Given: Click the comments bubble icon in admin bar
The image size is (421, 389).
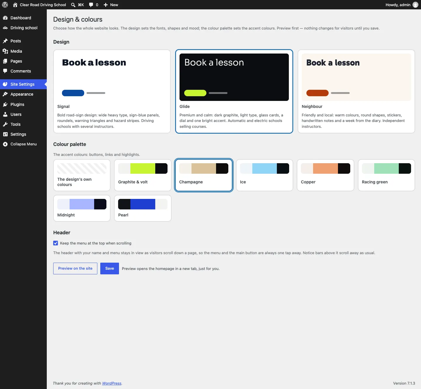Looking at the screenshot, I should [x=91, y=5].
